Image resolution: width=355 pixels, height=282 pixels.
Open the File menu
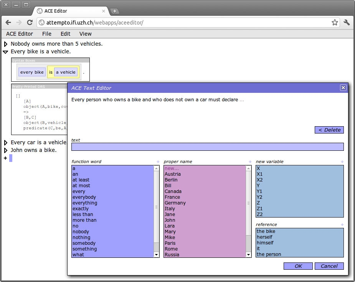click(46, 34)
